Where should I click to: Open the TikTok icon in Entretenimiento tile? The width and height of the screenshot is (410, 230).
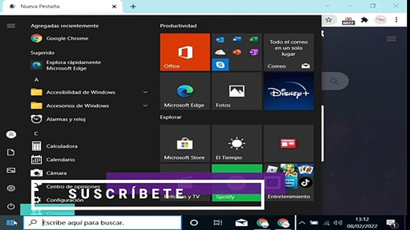(x=305, y=182)
